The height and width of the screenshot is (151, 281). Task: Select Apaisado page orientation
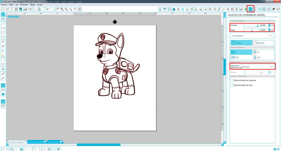click(x=263, y=43)
